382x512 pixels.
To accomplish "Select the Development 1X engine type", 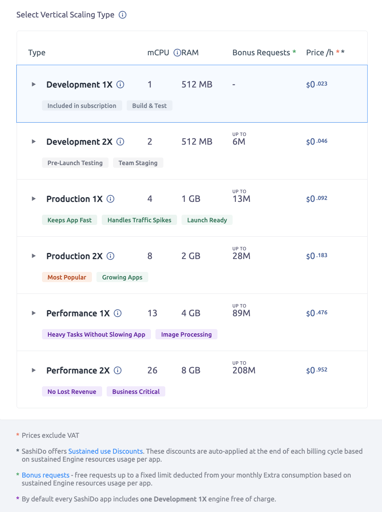I will pyautogui.click(x=192, y=94).
